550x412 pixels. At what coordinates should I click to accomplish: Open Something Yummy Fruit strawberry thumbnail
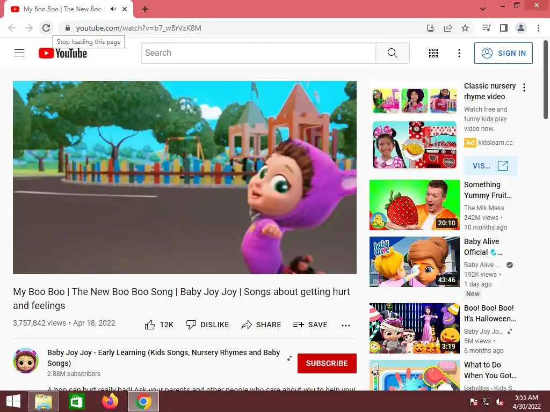[x=414, y=205]
